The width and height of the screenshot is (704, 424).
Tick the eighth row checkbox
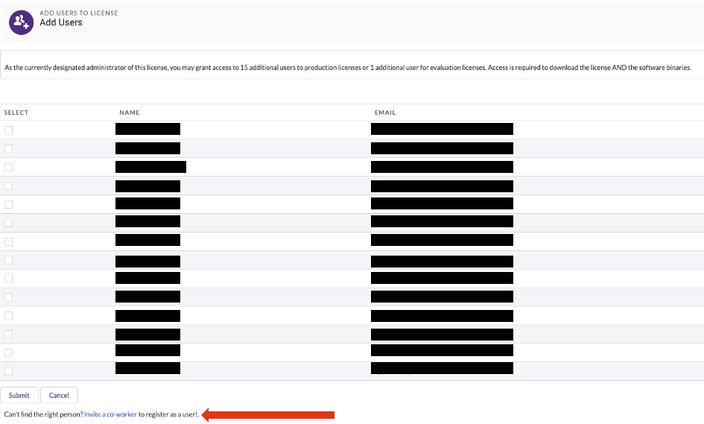click(x=9, y=260)
